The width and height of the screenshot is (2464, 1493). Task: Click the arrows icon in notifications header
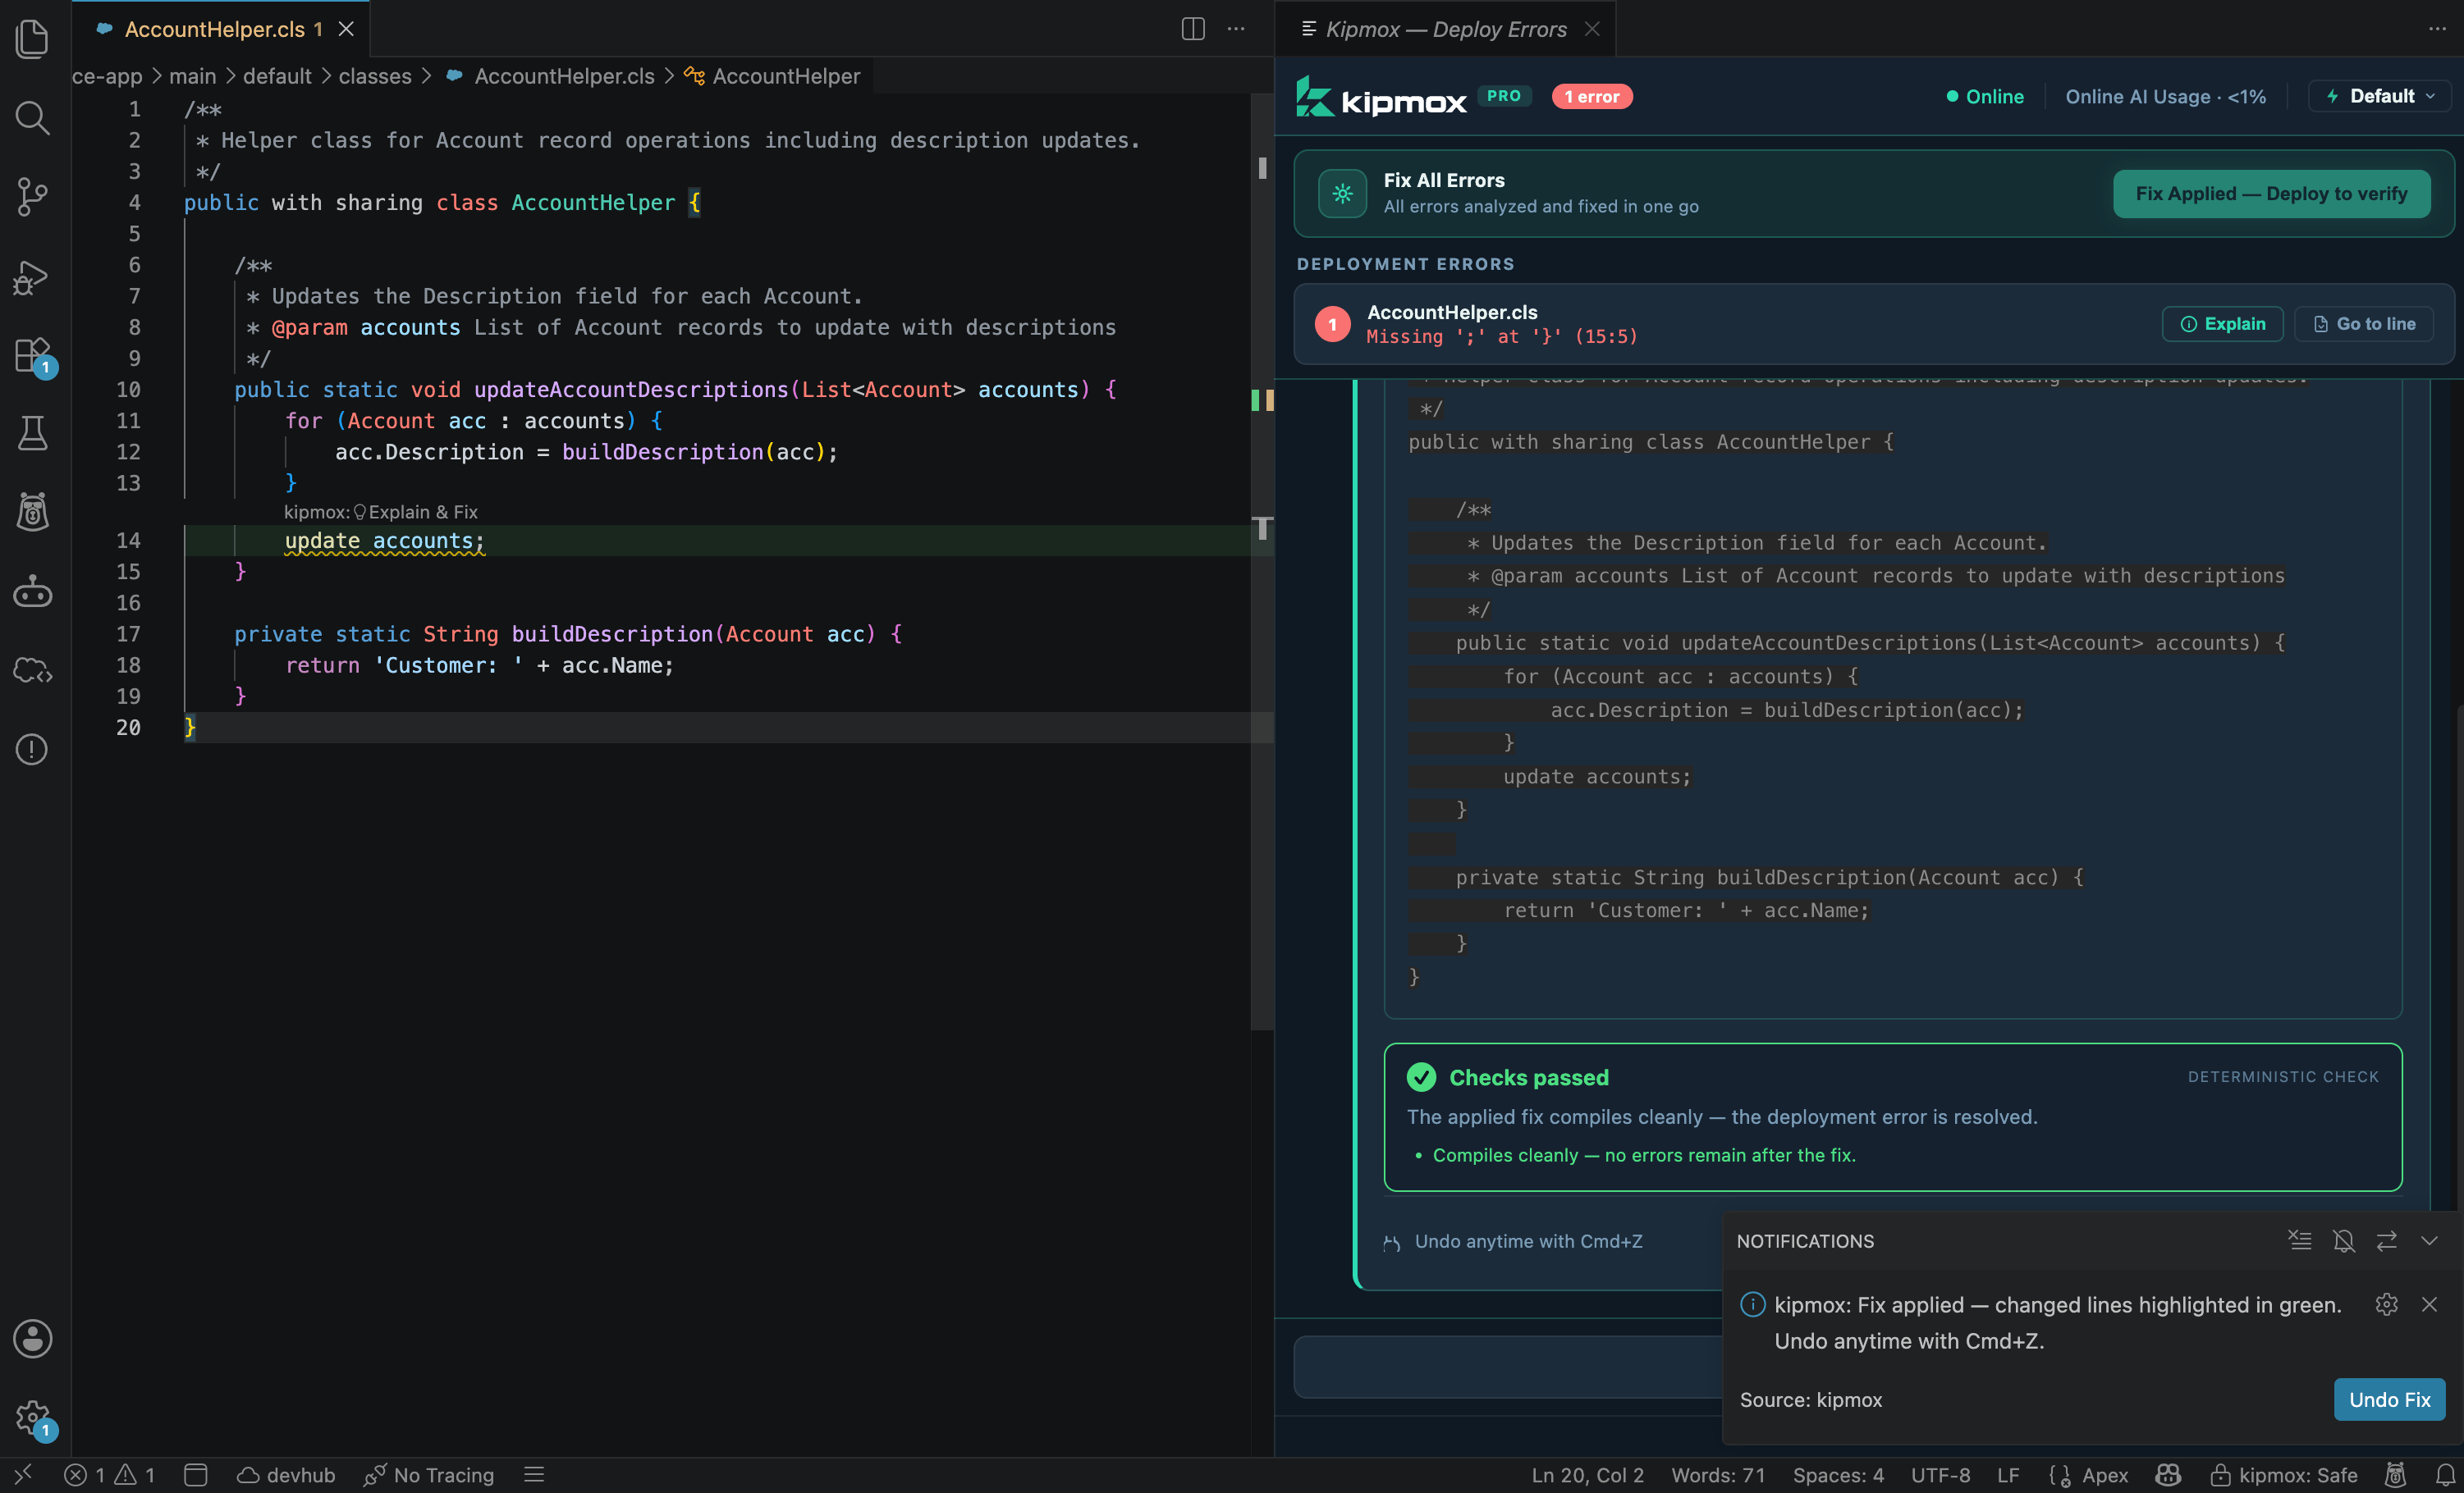point(2387,1241)
